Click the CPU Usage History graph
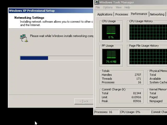167x125 pixels. pos(148,32)
